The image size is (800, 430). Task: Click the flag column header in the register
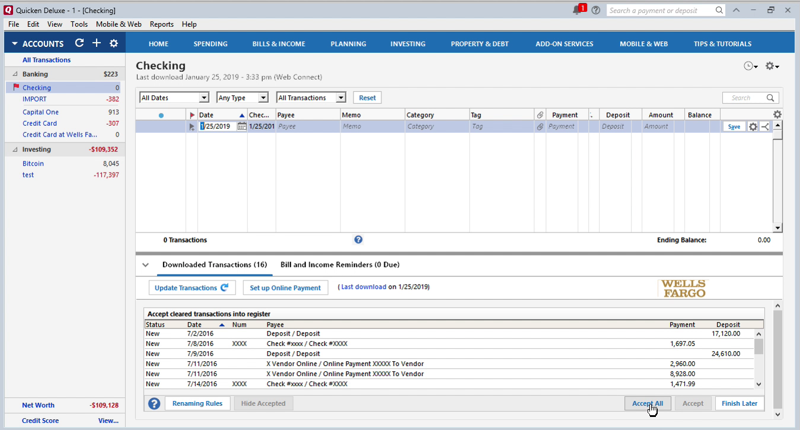tap(192, 115)
